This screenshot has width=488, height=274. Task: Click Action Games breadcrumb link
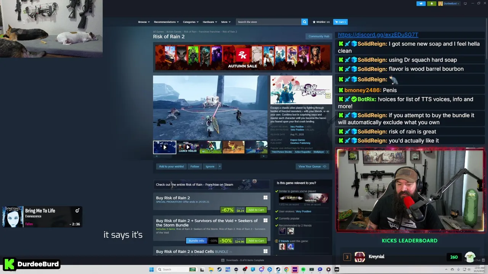click(x=174, y=32)
